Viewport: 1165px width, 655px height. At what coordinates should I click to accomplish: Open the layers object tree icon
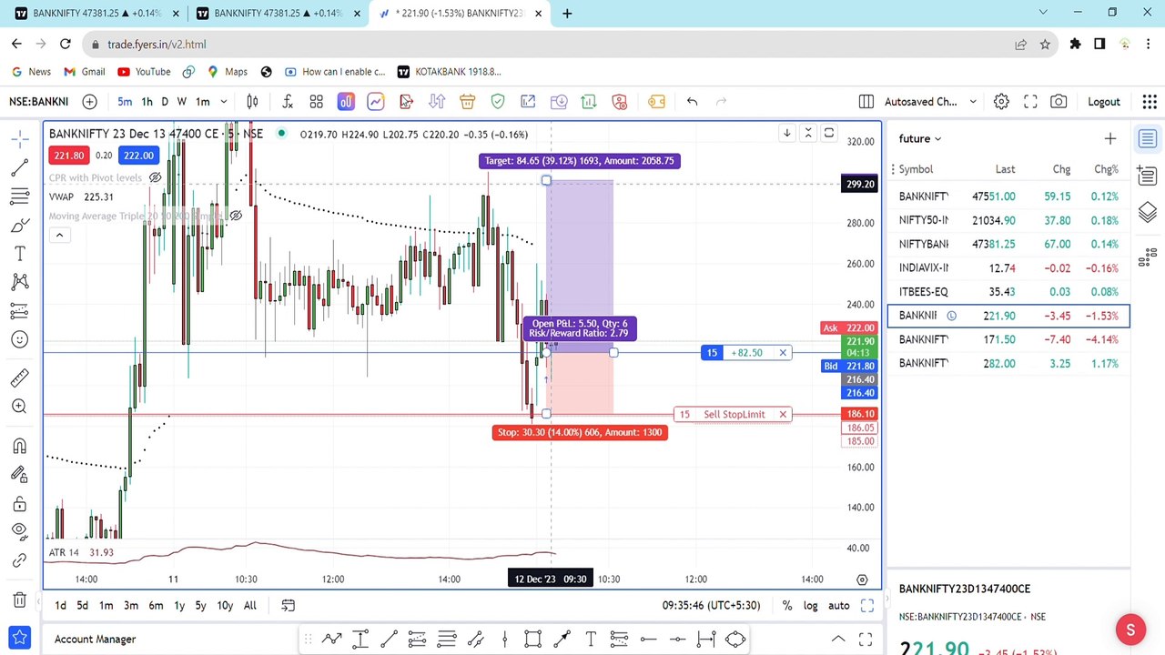pos(1147,214)
